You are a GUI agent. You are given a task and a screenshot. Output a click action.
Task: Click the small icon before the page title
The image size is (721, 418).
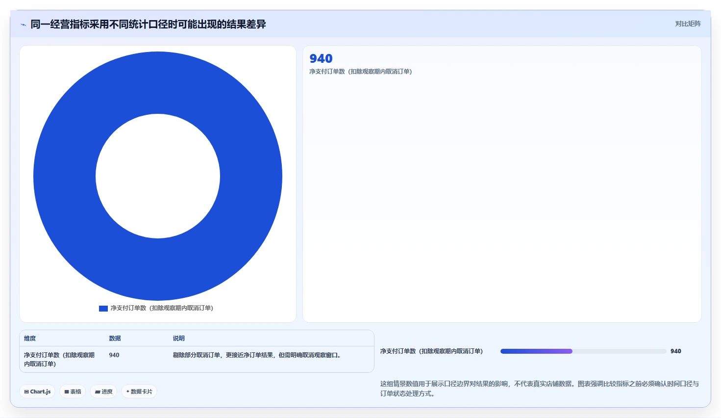coord(23,25)
